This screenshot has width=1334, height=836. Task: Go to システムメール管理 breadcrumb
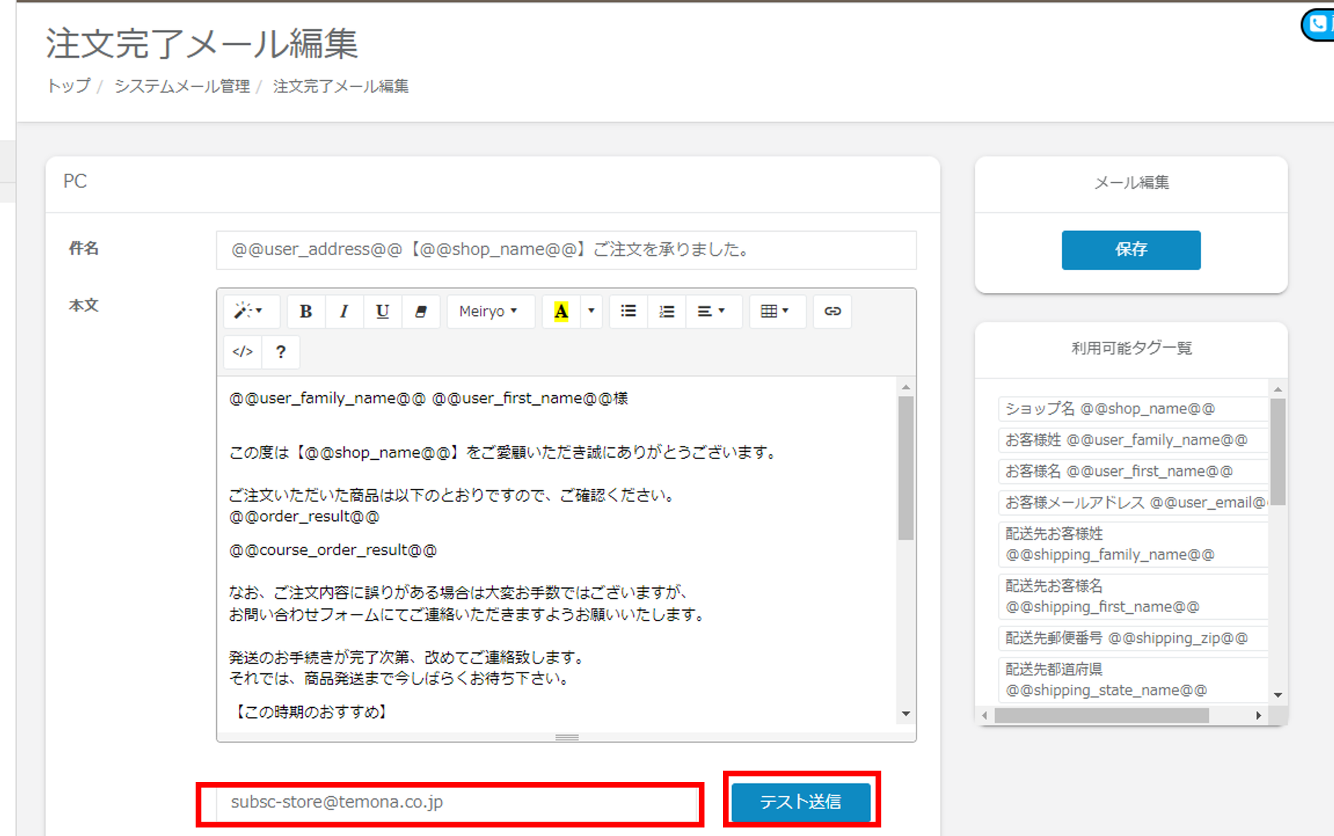pyautogui.click(x=182, y=86)
